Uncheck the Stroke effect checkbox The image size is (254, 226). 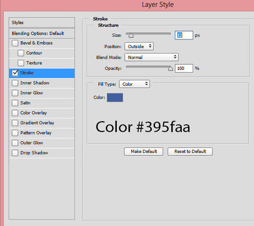[15, 73]
